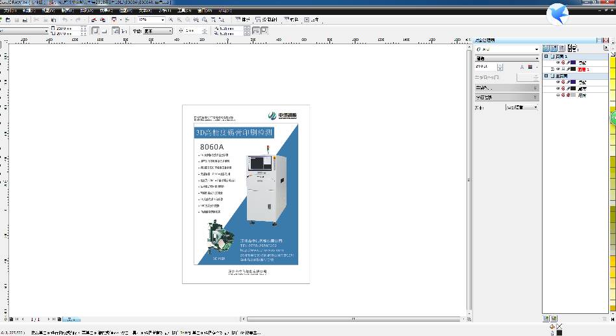This screenshot has width=616, height=336.
Task: Select Landscape page orientation icon
Action: click(x=104, y=31)
